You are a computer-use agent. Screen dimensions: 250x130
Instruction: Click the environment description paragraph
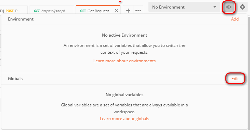(124, 49)
